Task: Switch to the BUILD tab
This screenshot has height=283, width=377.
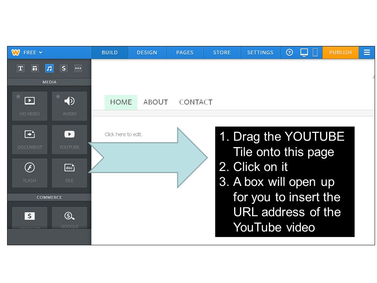Action: [x=110, y=52]
